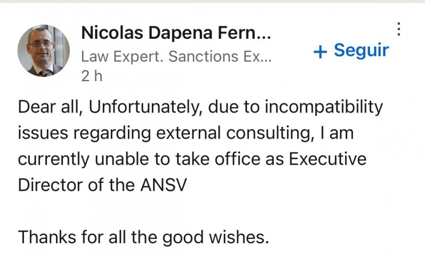Click the word 'currently' in the post
425x257 pixels.
[54, 159]
